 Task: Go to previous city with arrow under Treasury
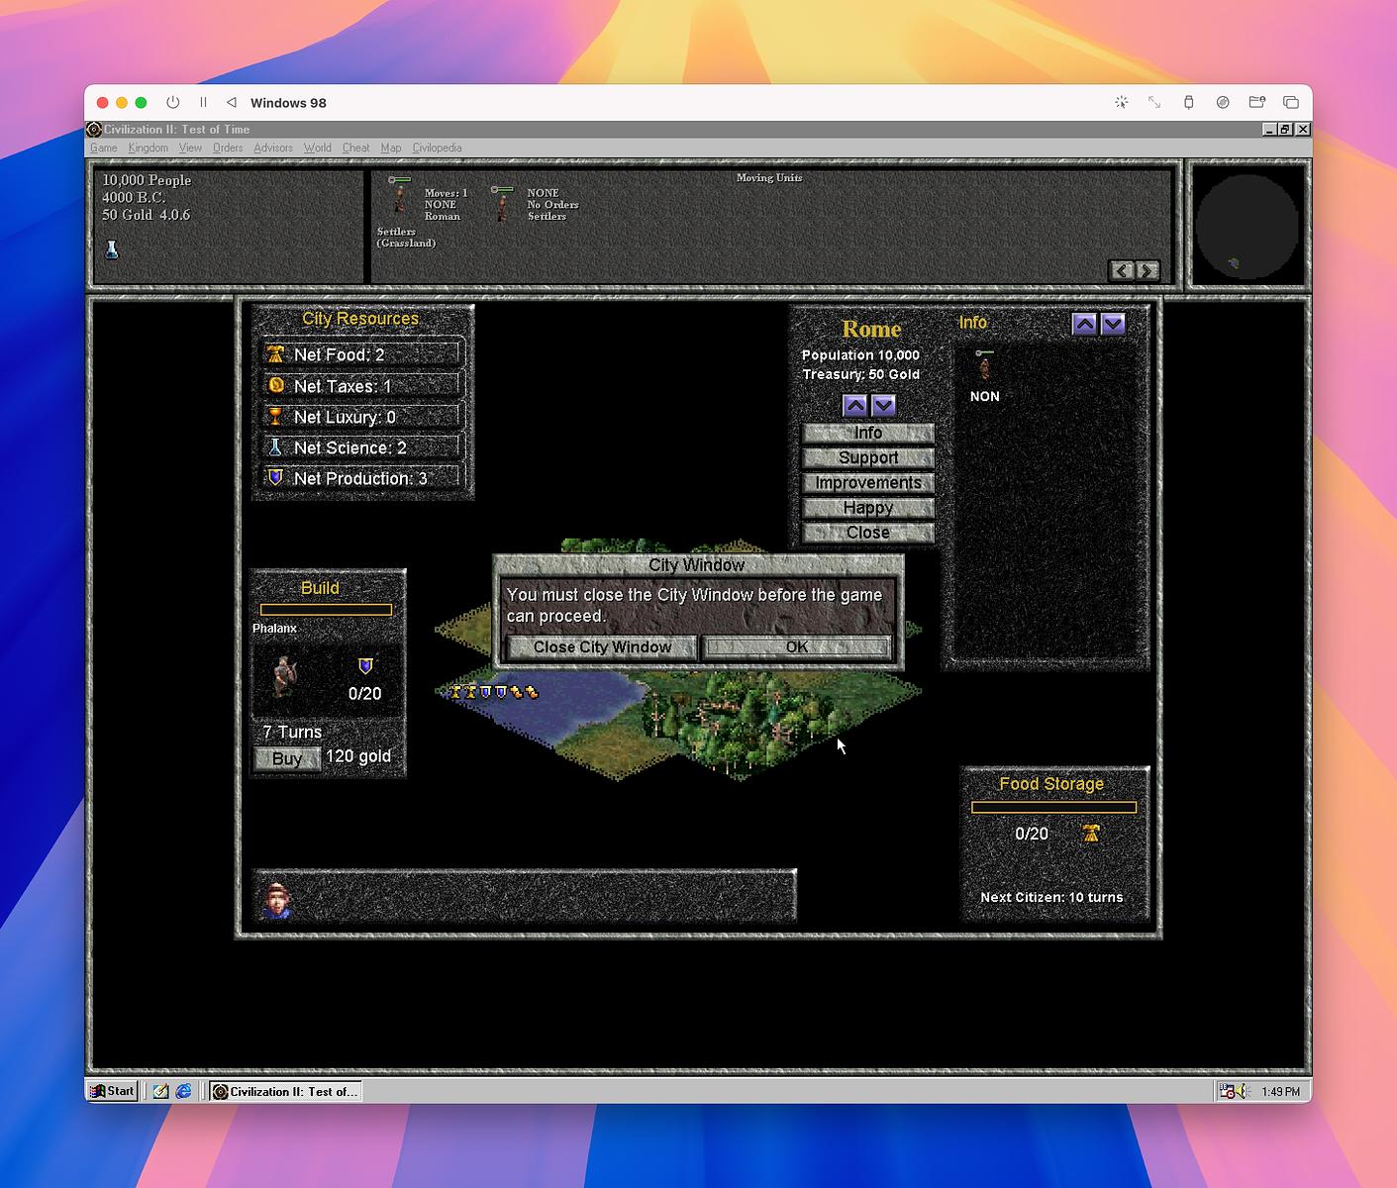(x=854, y=405)
